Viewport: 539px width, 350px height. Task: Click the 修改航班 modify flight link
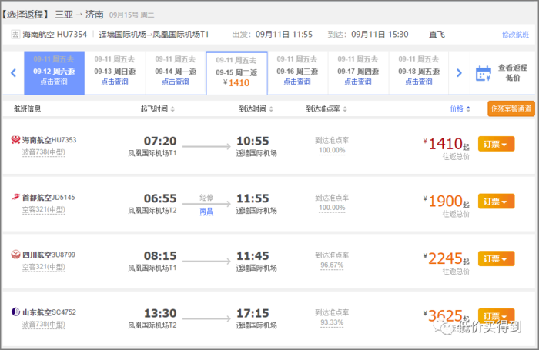(x=515, y=35)
